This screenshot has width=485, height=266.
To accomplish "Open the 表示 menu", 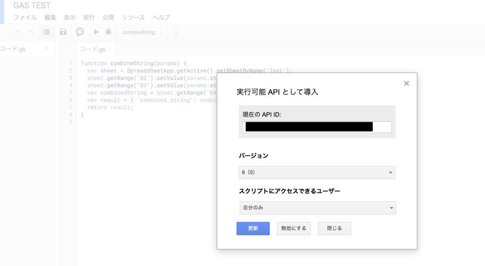I will click(x=70, y=17).
